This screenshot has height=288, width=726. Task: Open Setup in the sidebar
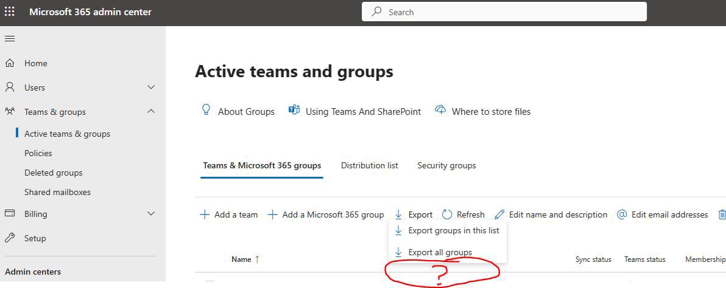point(35,238)
